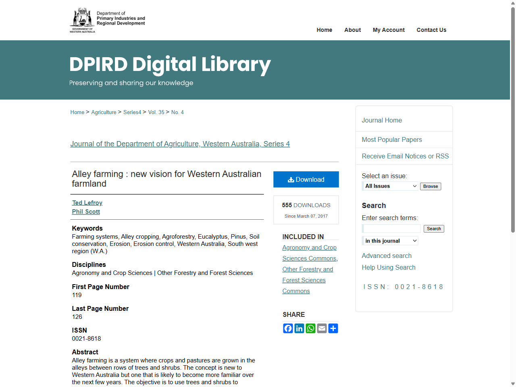Click Home breadcrumb link
516x387 pixels.
[x=77, y=112]
